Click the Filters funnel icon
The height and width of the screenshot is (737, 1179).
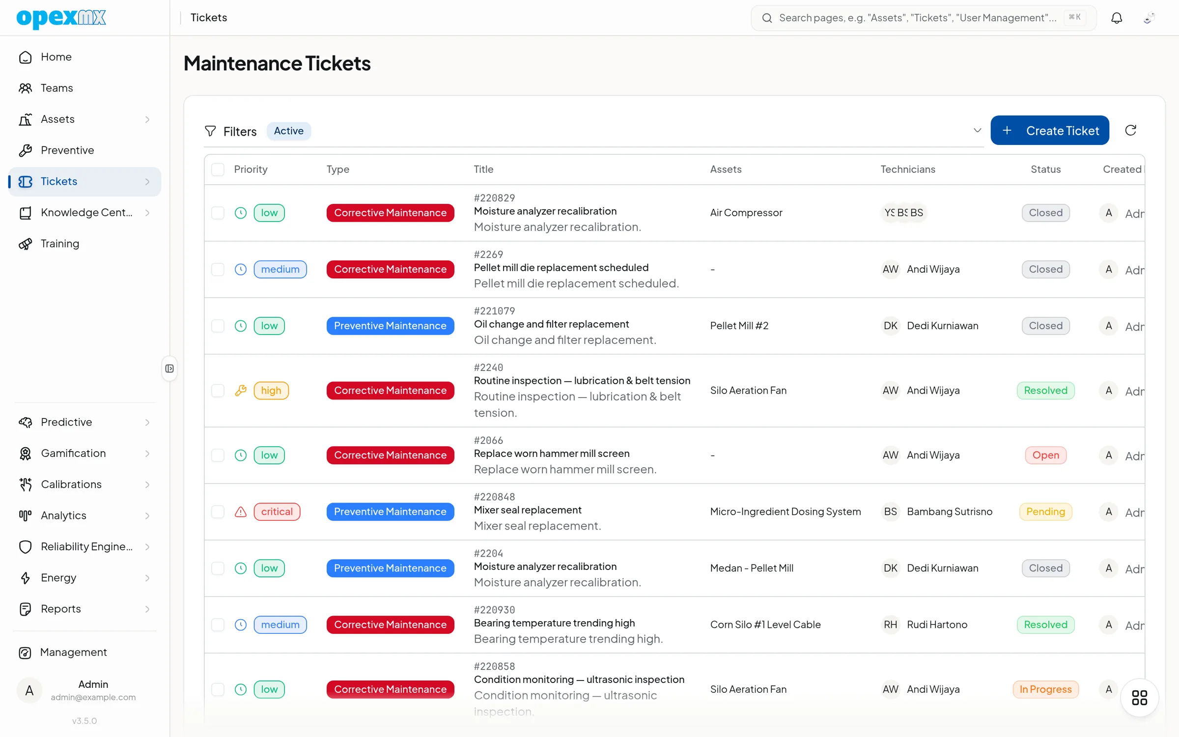(x=210, y=131)
